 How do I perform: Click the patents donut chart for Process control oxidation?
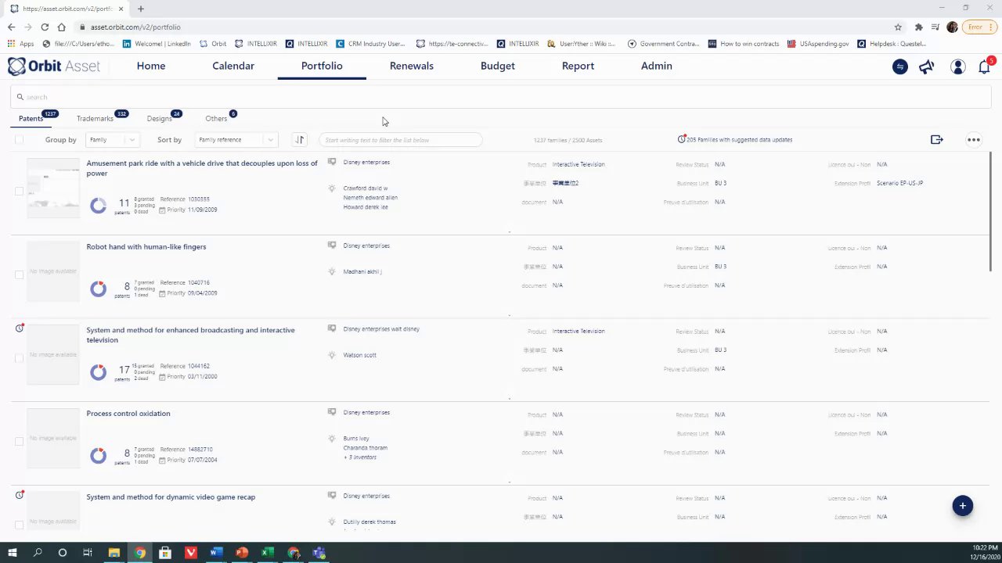(x=98, y=455)
